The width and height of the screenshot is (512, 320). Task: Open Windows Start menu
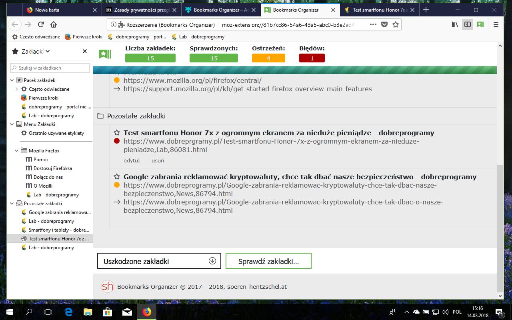click(10, 312)
